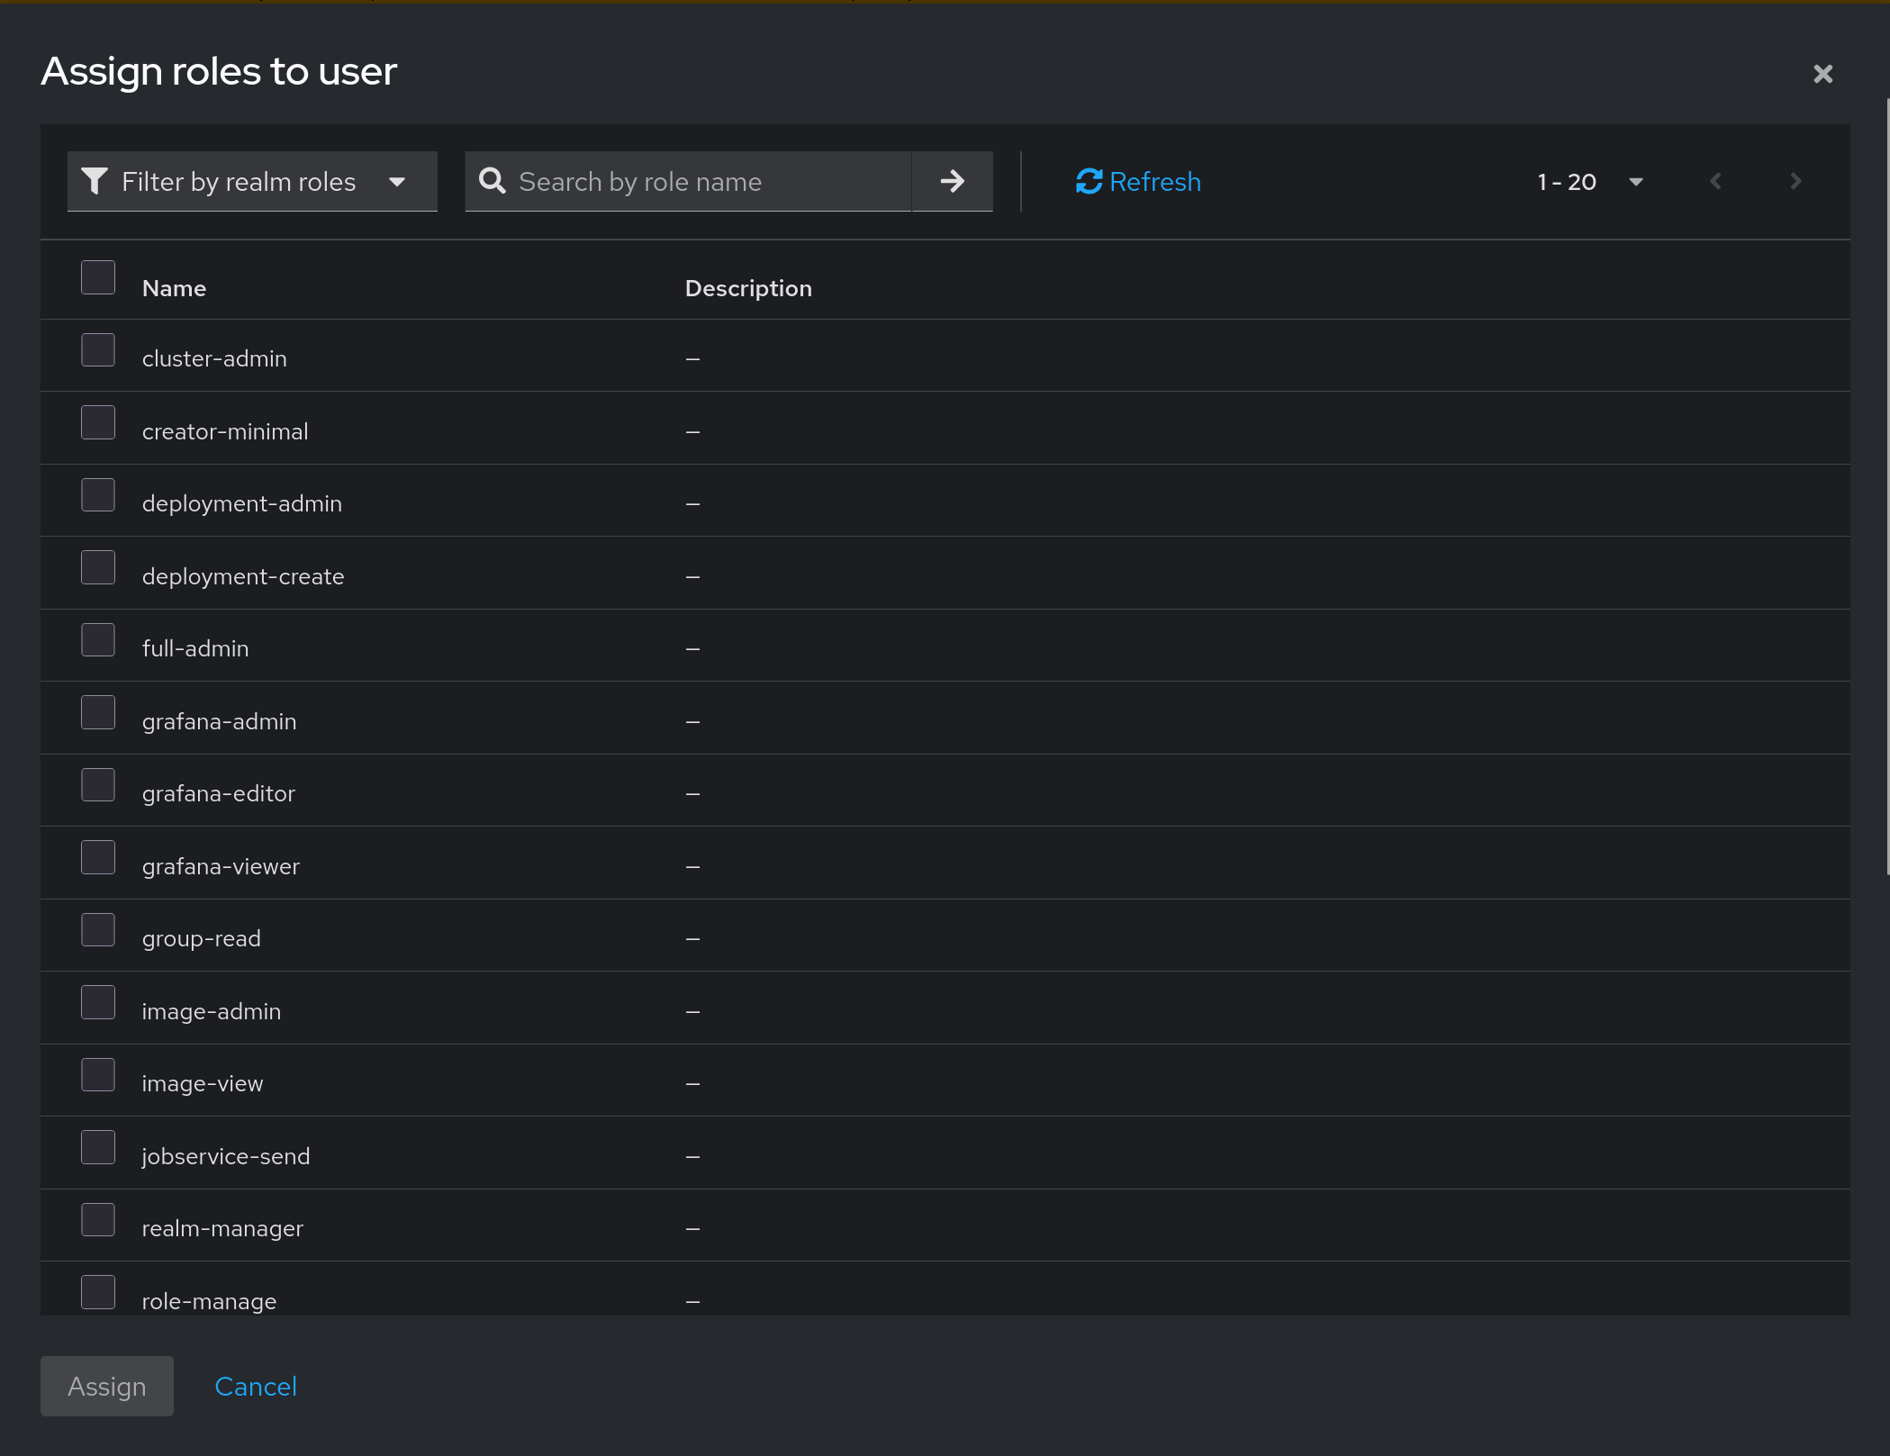Check the cluster-admin role checkbox
The height and width of the screenshot is (1456, 1890).
98,350
